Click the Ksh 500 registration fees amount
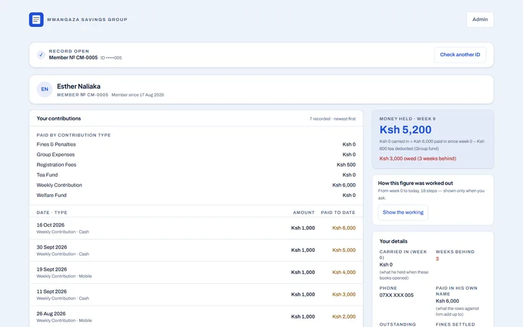This screenshot has height=327, width=523. (x=346, y=165)
